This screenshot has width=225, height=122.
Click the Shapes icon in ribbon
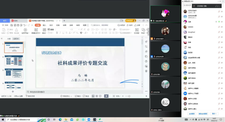pos(143,30)
